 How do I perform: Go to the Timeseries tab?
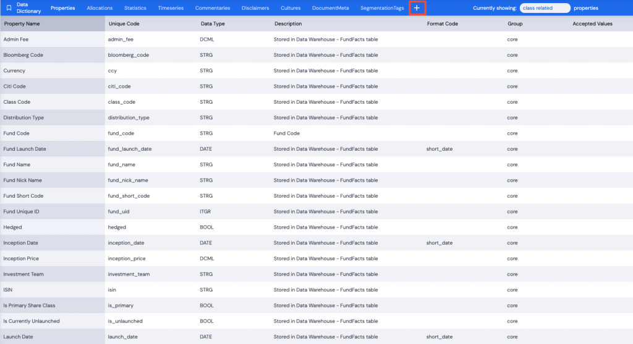[x=171, y=8]
